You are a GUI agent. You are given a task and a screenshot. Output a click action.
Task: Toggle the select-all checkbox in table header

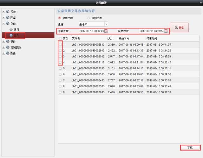tap(60, 38)
